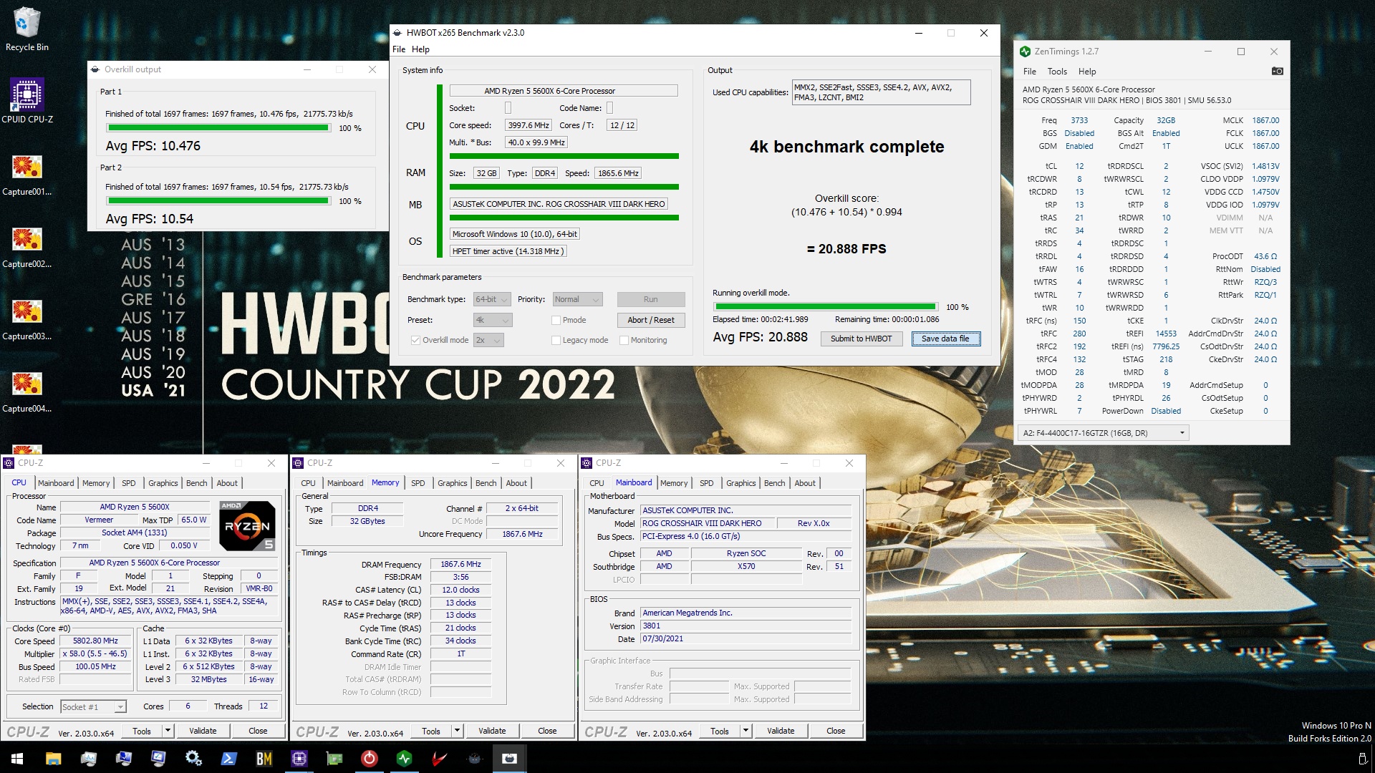This screenshot has height=773, width=1375.
Task: Click the Save data file button
Action: (x=945, y=339)
